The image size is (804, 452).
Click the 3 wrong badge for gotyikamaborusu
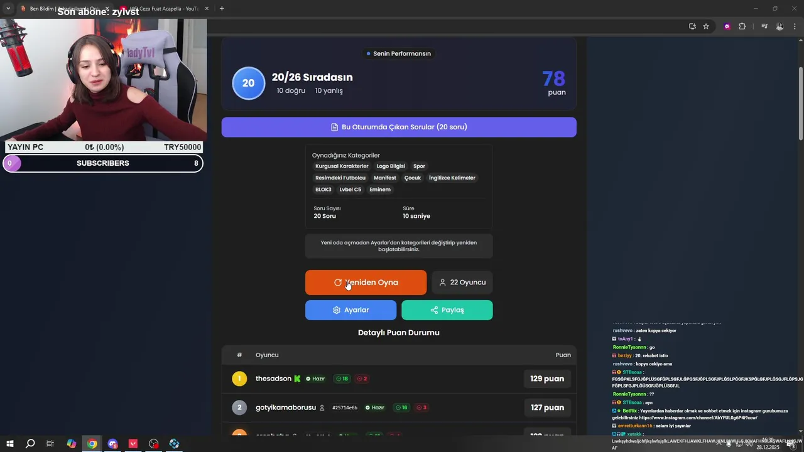421,407
